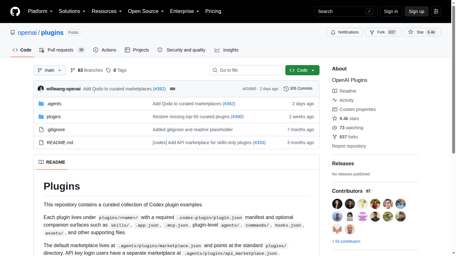Click the plugins folder icon

(x=41, y=117)
